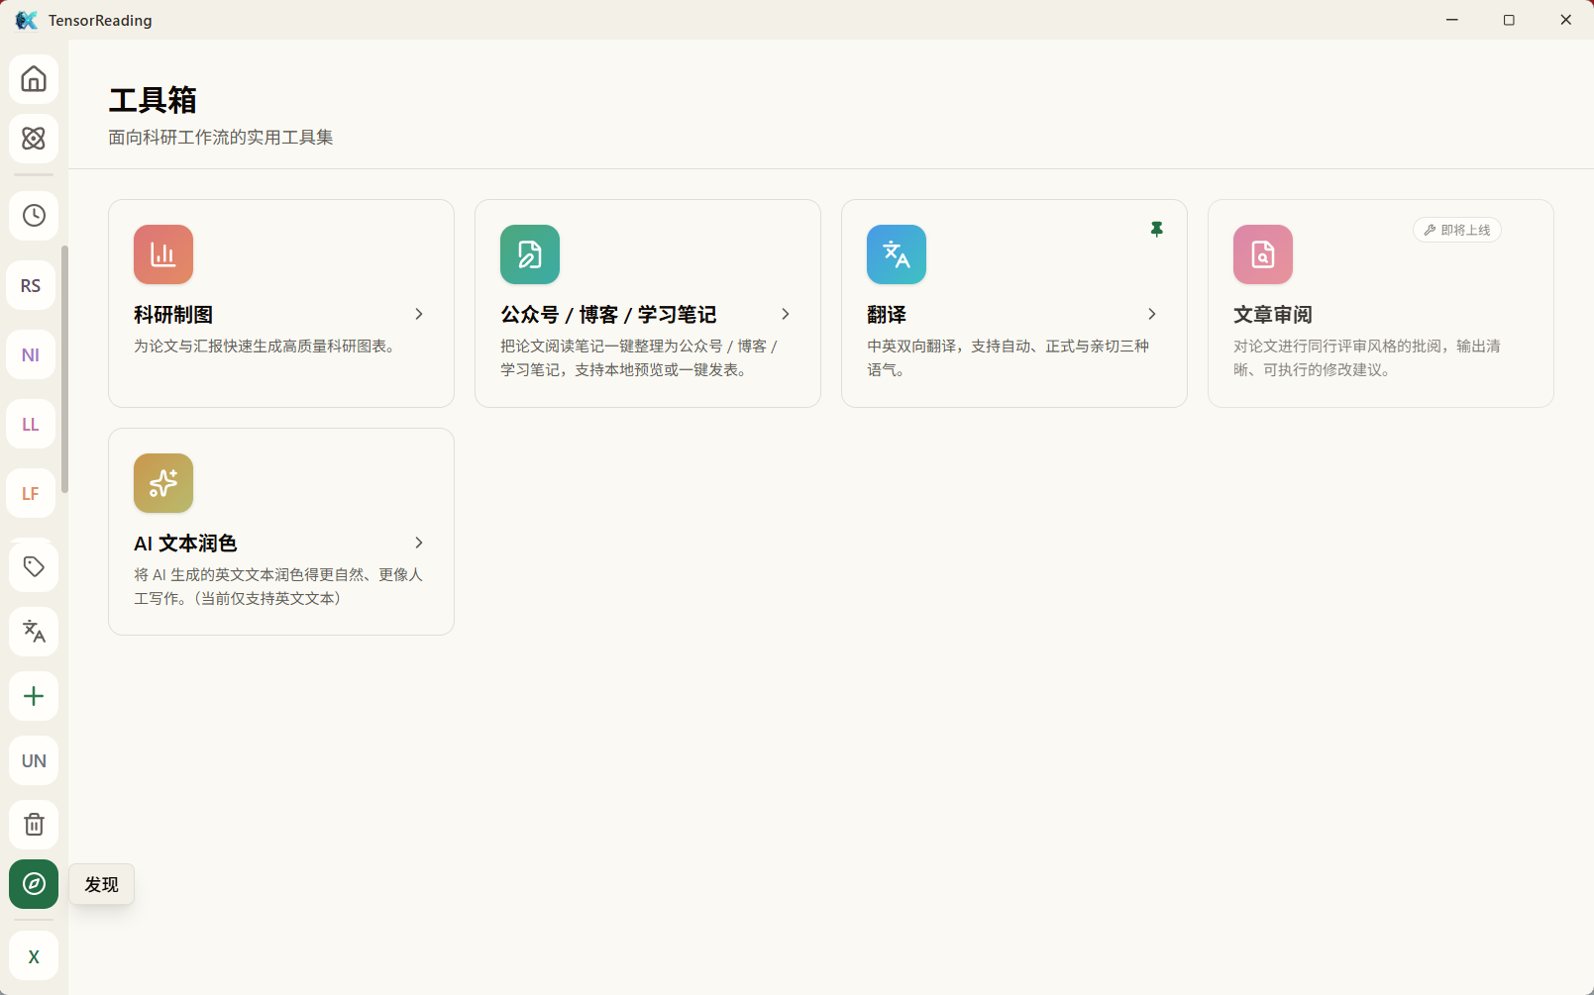
Task: Click description starting 将 AI 生成的英文文本
Action: click(x=278, y=586)
